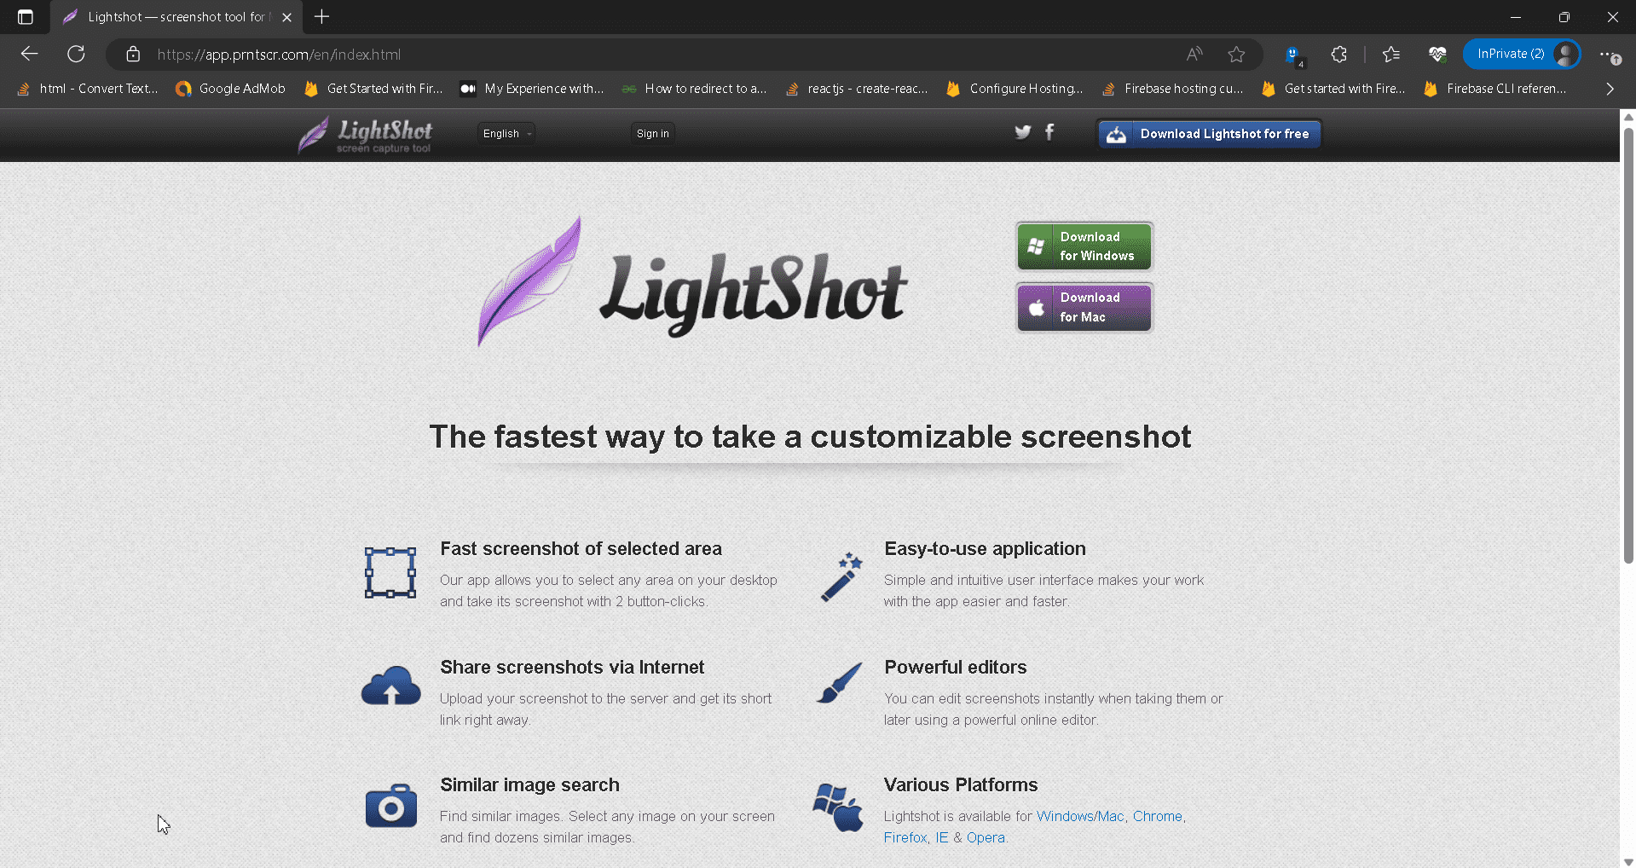
Task: Open Lightshot's Twitter page via the bird icon
Action: (1022, 132)
